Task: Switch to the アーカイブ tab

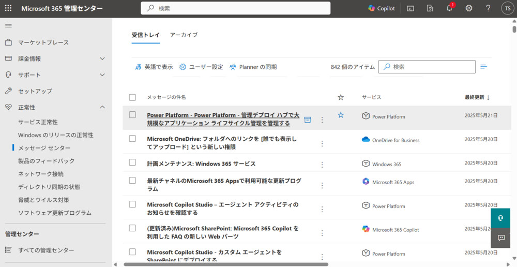Action: tap(184, 35)
